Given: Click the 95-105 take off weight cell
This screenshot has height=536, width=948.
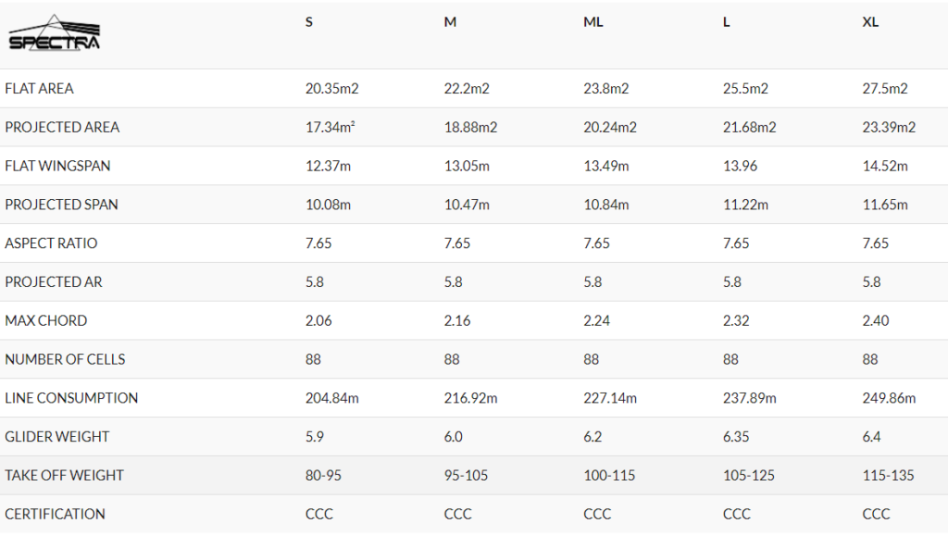Looking at the screenshot, I should [x=466, y=476].
